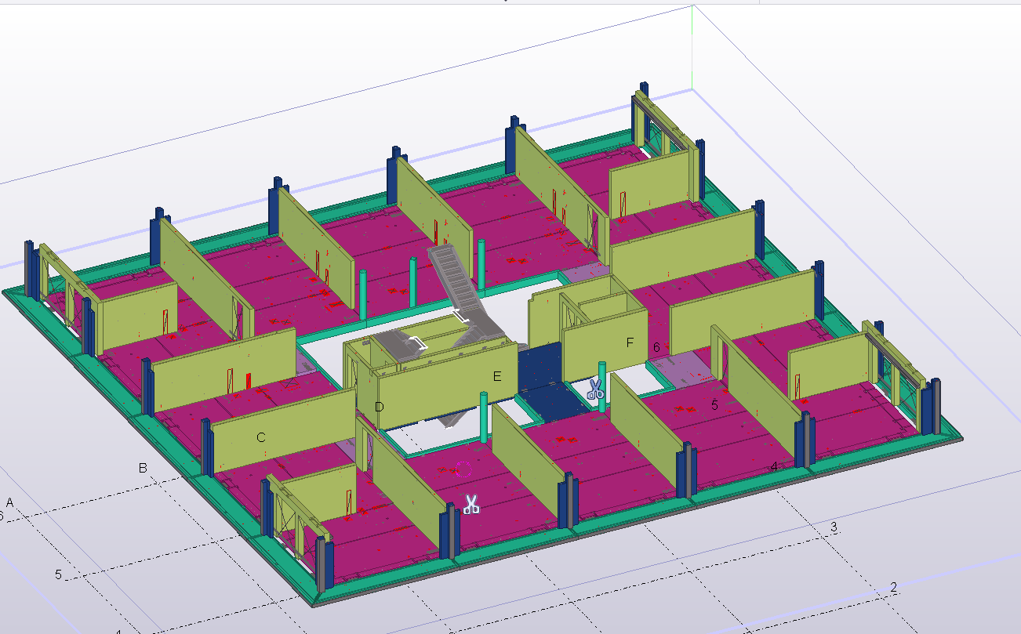The width and height of the screenshot is (1021, 634).
Task: Select grid label A
Action: [x=10, y=502]
